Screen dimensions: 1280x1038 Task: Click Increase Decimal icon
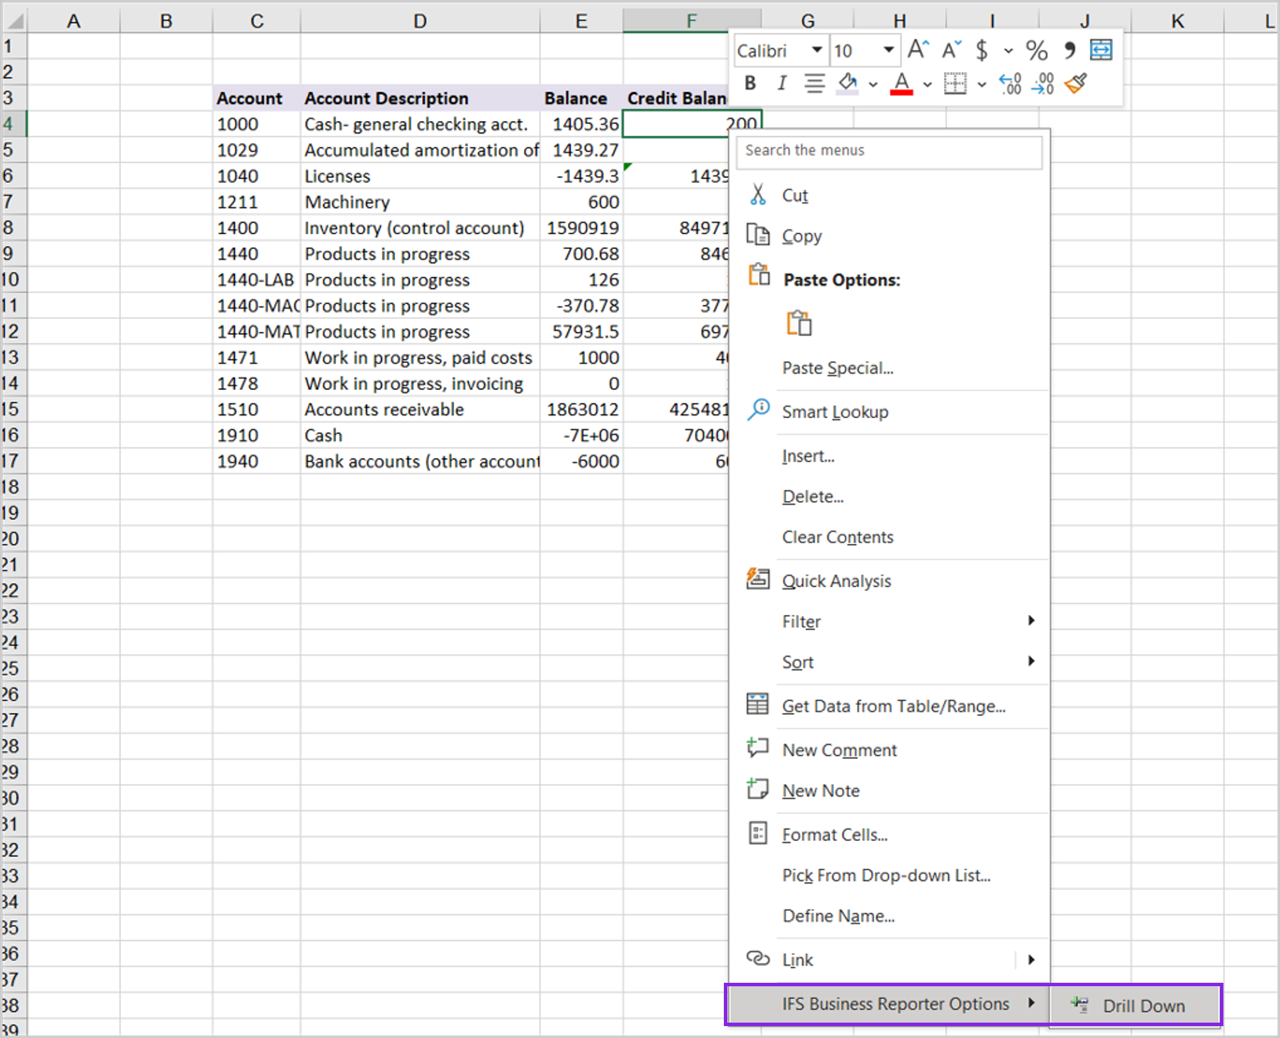point(1010,84)
